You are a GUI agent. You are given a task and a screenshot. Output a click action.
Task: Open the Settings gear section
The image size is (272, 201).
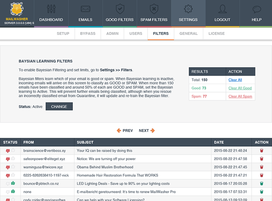188,14
